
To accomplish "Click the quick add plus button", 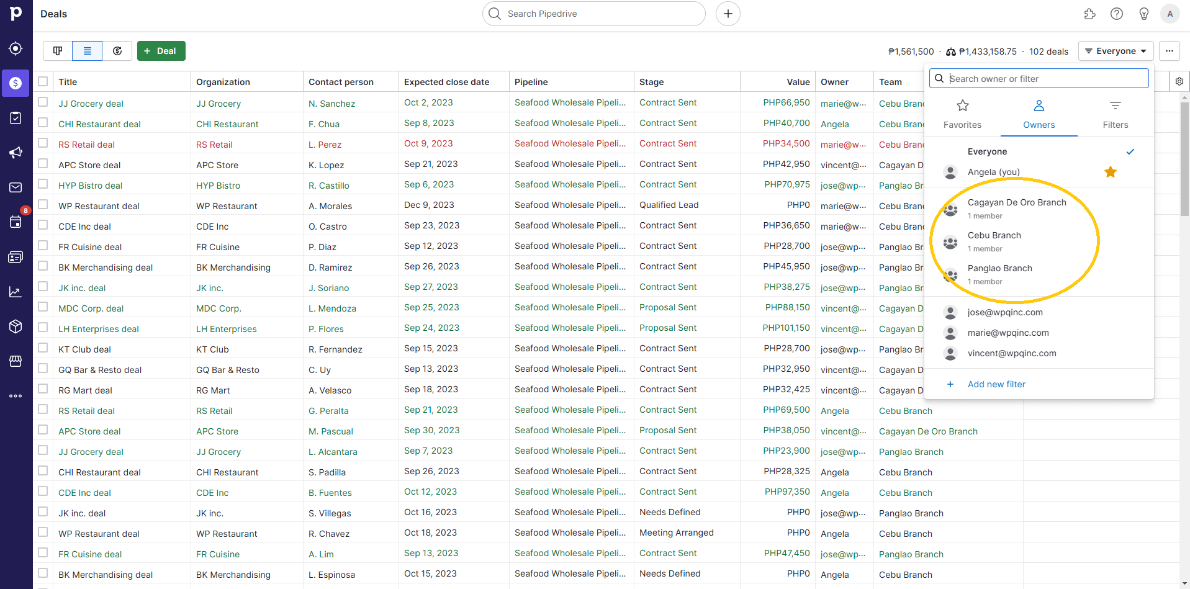I will coord(728,14).
